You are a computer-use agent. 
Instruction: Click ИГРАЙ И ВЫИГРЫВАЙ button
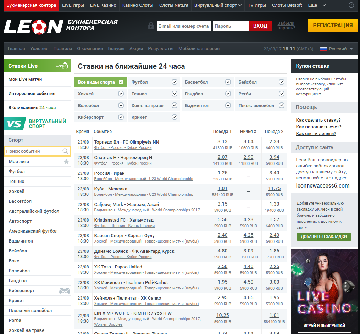click(324, 325)
